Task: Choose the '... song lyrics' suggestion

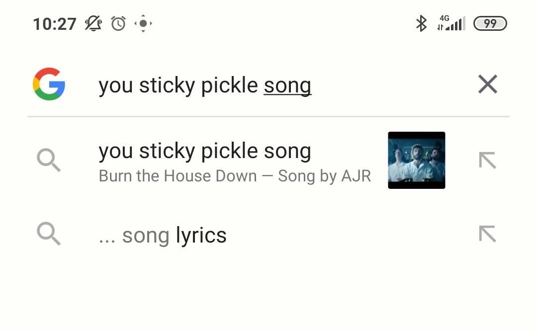Action: coord(163,235)
